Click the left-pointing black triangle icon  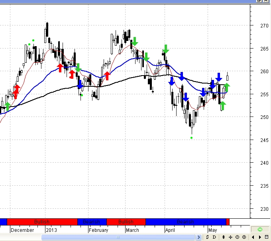tap(253, 237)
